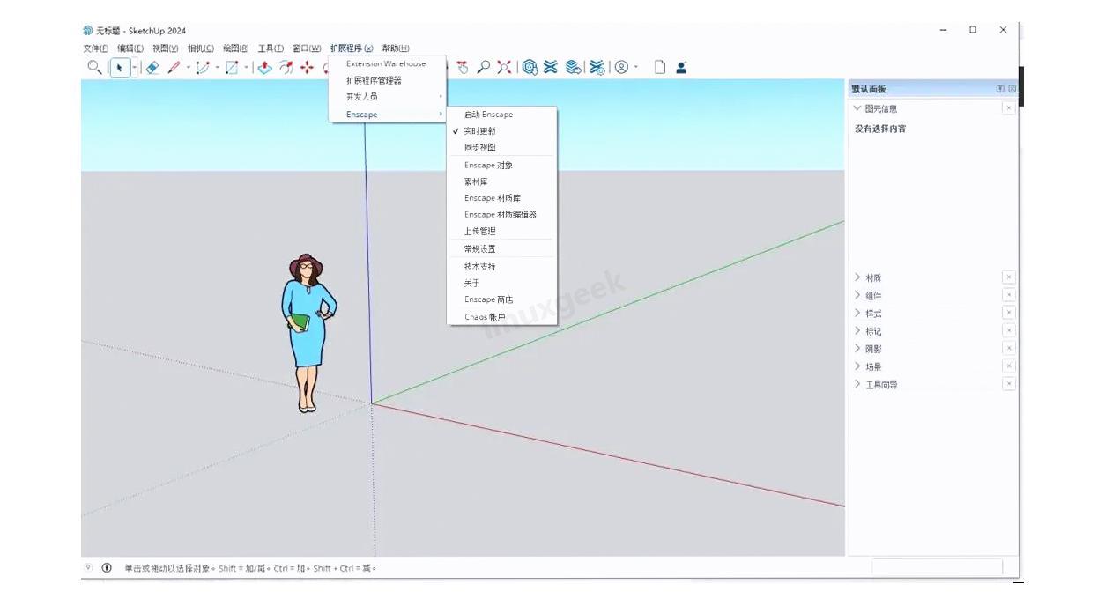
Task: Toggle 同步视图 in the Enscape submenu
Action: tap(480, 148)
